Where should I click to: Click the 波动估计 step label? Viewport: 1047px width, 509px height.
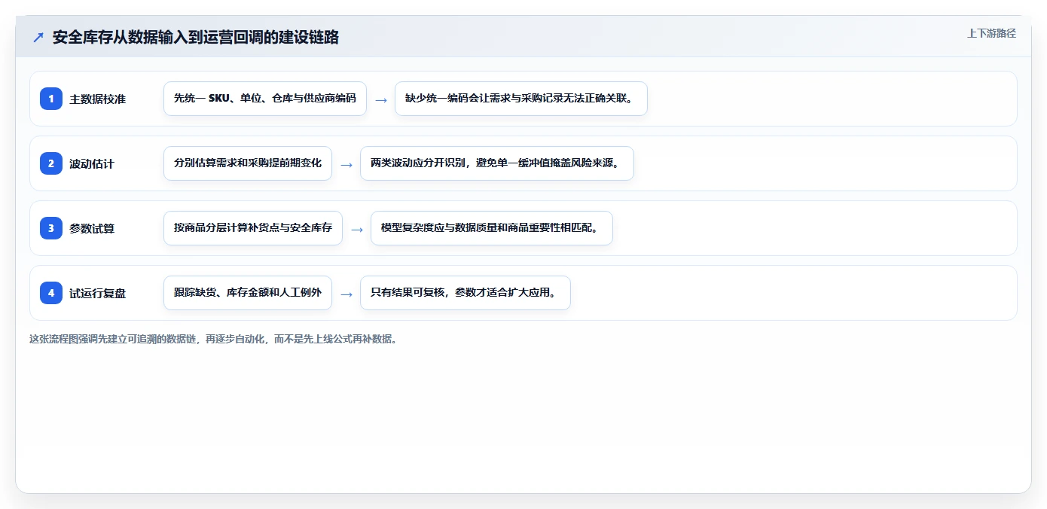coord(92,164)
